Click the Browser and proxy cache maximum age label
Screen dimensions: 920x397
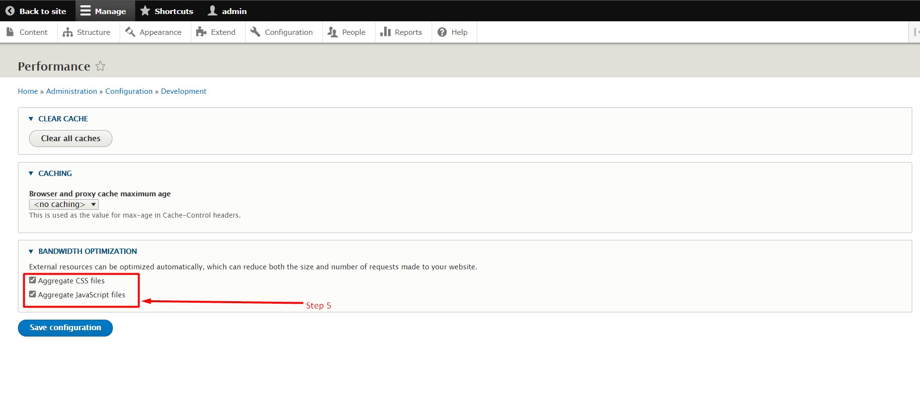(x=100, y=194)
